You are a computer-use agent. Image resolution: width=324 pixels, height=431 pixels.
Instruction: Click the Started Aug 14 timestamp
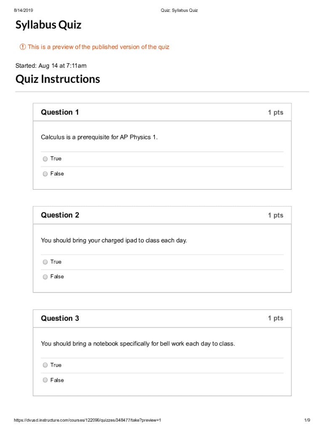point(51,66)
